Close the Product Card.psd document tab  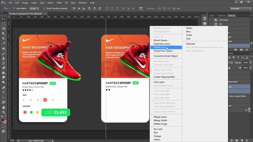pos(46,14)
